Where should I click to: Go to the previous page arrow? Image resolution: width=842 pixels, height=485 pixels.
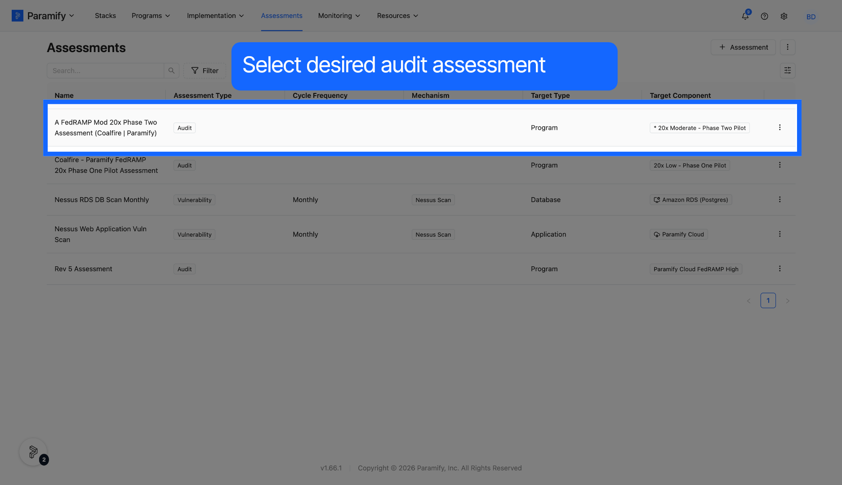click(x=748, y=301)
